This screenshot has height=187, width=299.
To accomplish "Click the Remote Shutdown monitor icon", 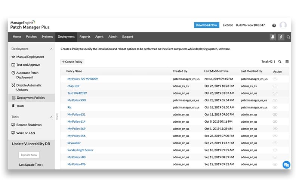I will pyautogui.click(x=13, y=125).
